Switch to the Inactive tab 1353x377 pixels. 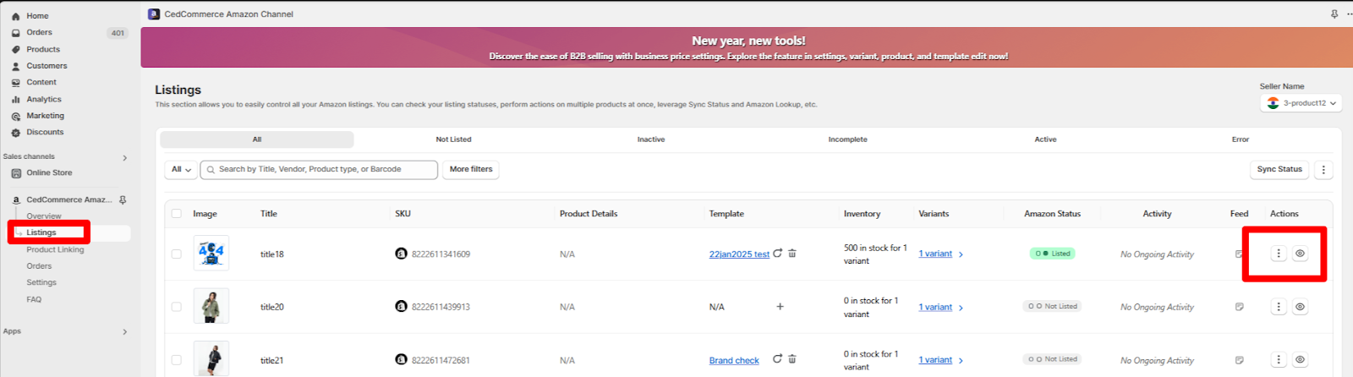tap(651, 139)
